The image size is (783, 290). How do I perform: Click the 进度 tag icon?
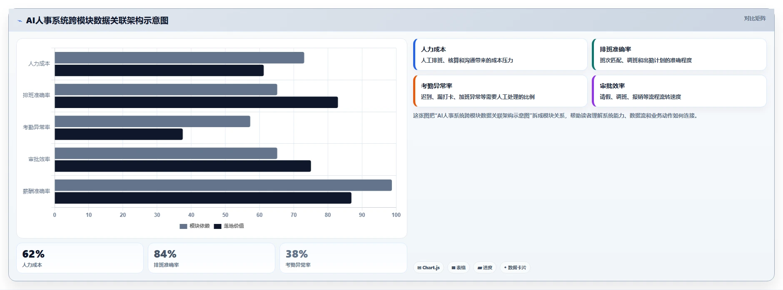point(480,268)
